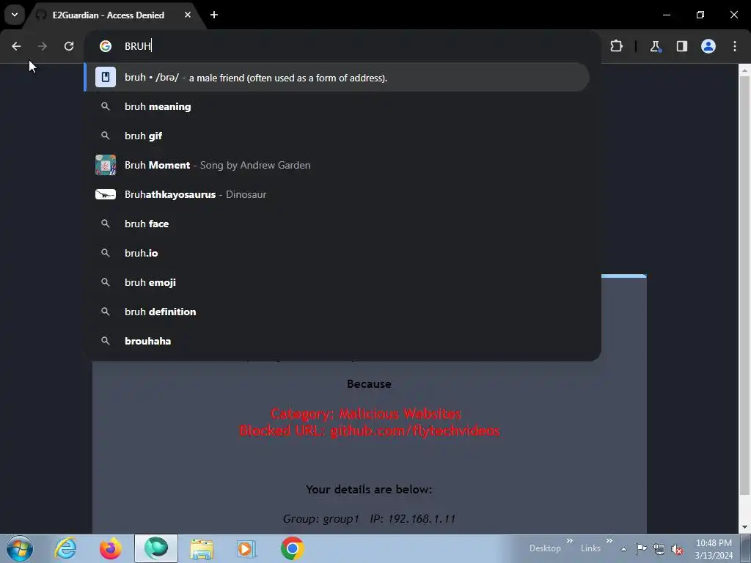Open Google Chrome from taskbar

(x=292, y=548)
